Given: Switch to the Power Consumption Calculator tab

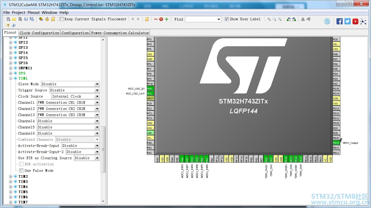Looking at the screenshot, I should pyautogui.click(x=120, y=33).
